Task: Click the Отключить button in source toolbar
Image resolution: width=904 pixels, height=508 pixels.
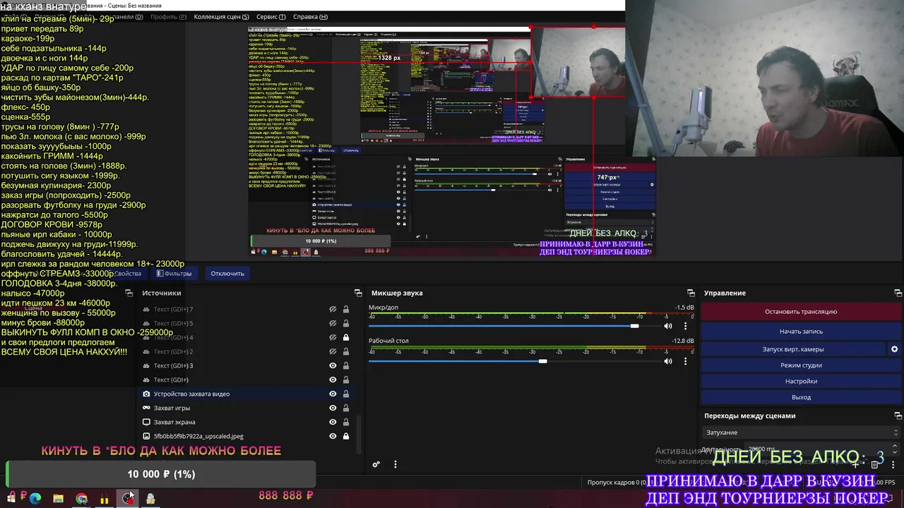Action: [x=227, y=273]
